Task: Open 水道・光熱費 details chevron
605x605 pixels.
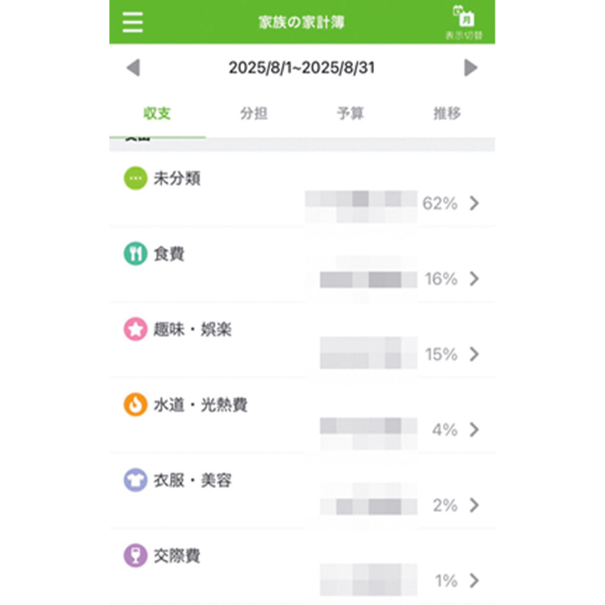Action: pos(474,430)
